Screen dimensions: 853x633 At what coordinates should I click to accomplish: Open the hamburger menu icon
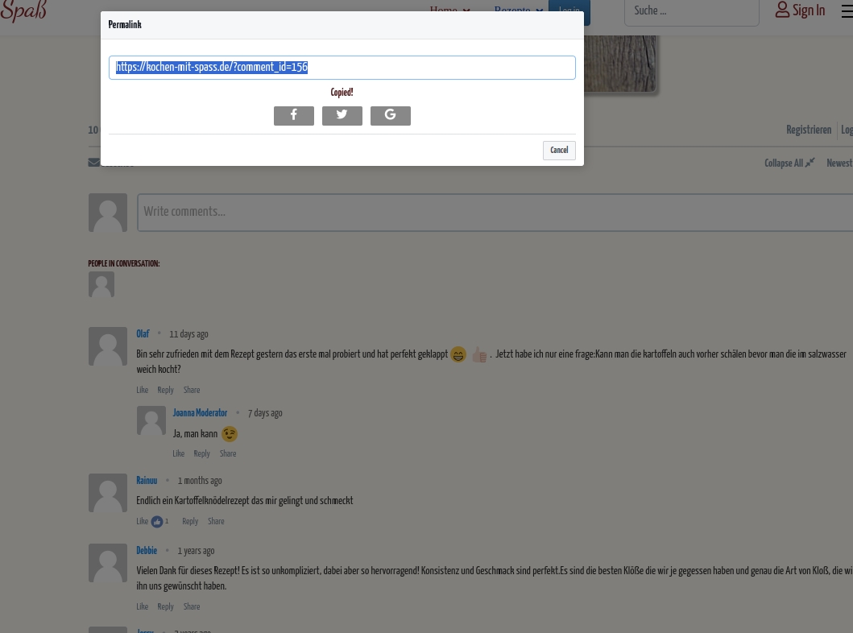[847, 10]
